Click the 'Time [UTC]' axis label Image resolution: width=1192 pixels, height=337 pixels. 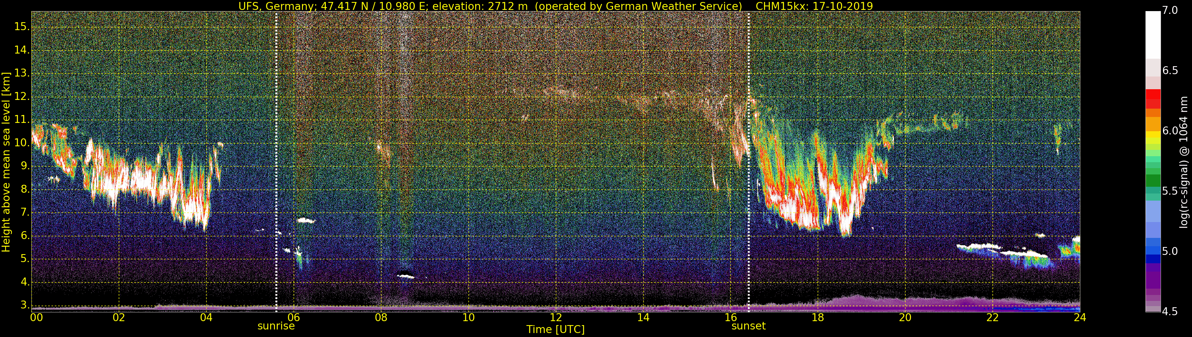point(555,329)
